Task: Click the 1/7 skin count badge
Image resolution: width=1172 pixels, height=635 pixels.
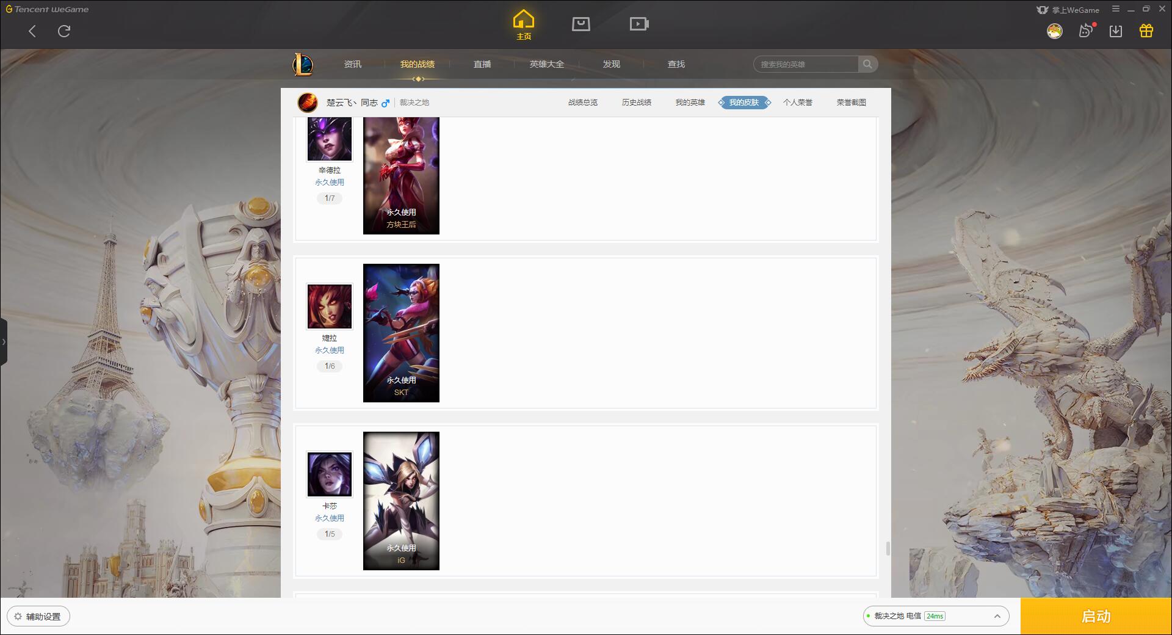Action: pos(330,198)
